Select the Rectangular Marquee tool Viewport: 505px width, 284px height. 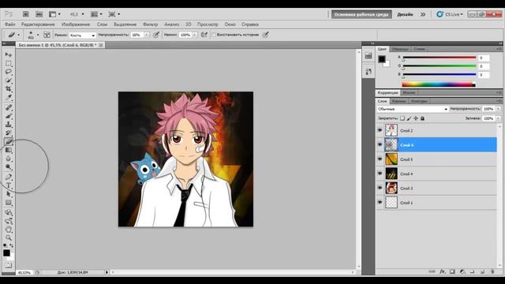click(x=9, y=63)
